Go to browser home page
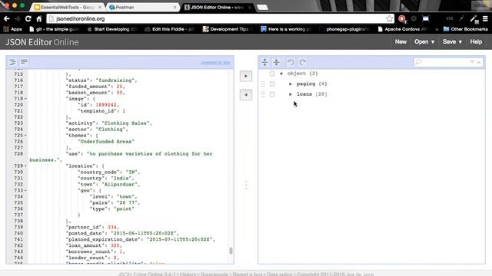Image resolution: width=492 pixels, height=276 pixels. pyautogui.click(x=39, y=18)
